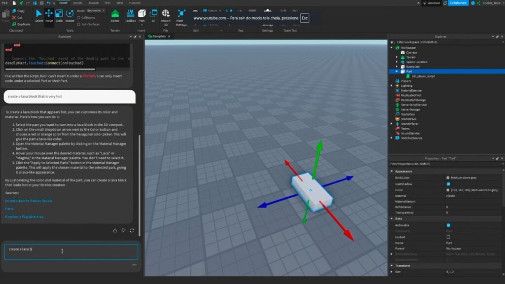Screen dimensions: 505x284
Task: Switch to the TEST ribbon tab
Action: click(x=108, y=3)
